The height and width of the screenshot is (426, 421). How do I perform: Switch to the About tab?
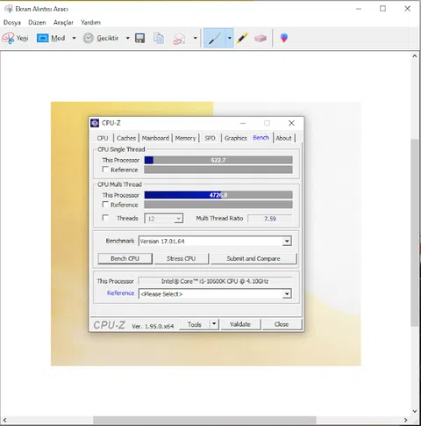click(283, 138)
